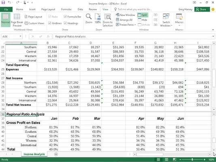
Task: Click Hide window button
Action: tap(142, 20)
